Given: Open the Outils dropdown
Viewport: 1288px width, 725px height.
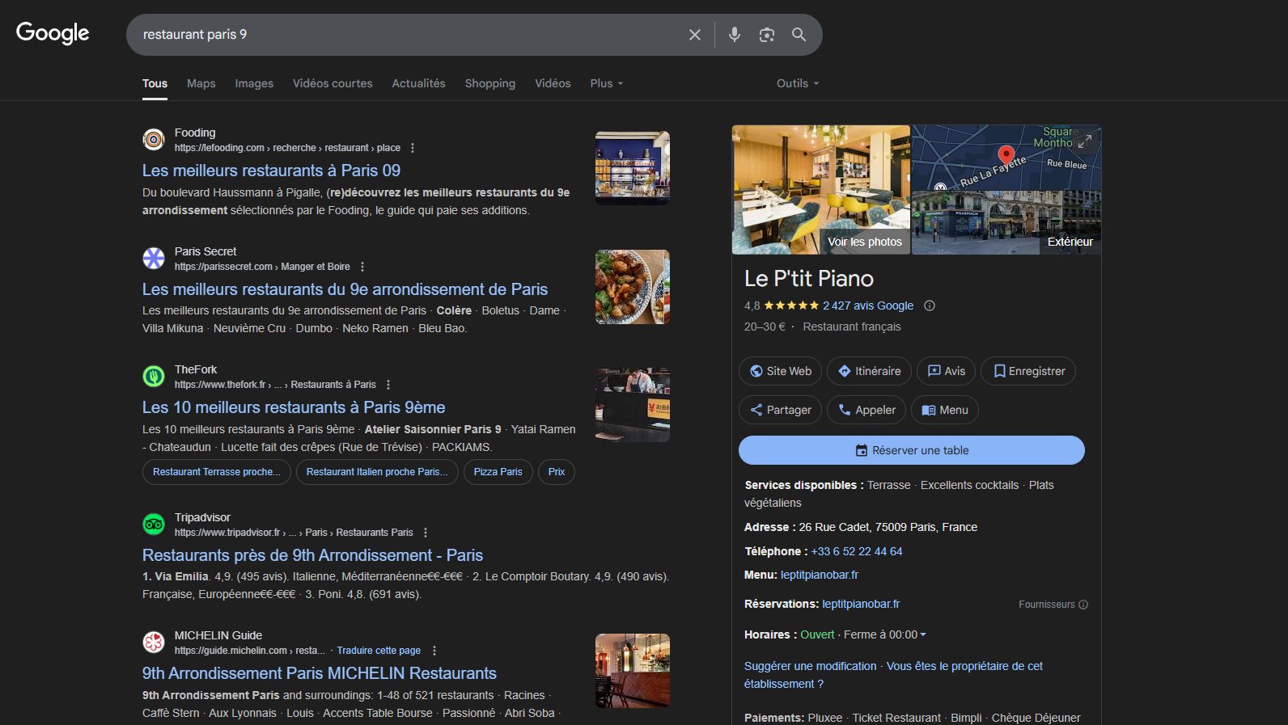Looking at the screenshot, I should [x=798, y=83].
